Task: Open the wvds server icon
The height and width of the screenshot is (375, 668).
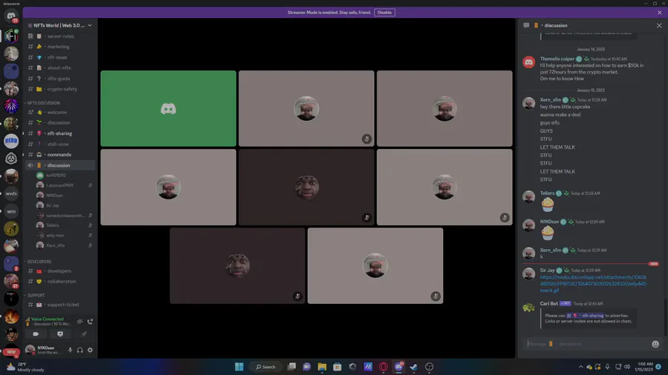Action: pos(11,193)
